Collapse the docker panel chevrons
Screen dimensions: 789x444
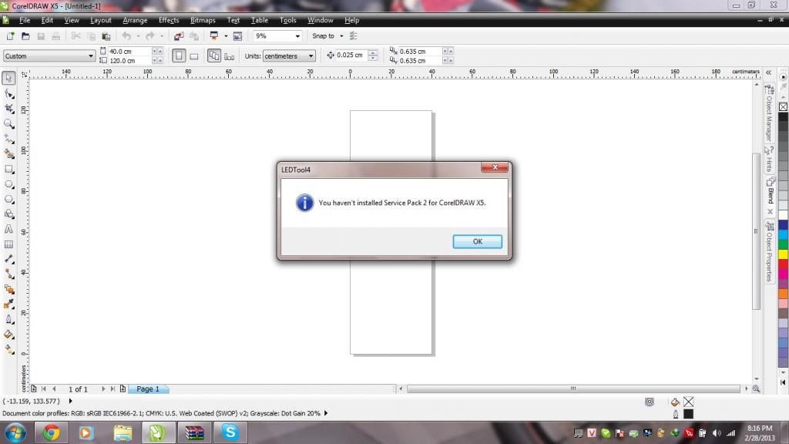point(769,72)
